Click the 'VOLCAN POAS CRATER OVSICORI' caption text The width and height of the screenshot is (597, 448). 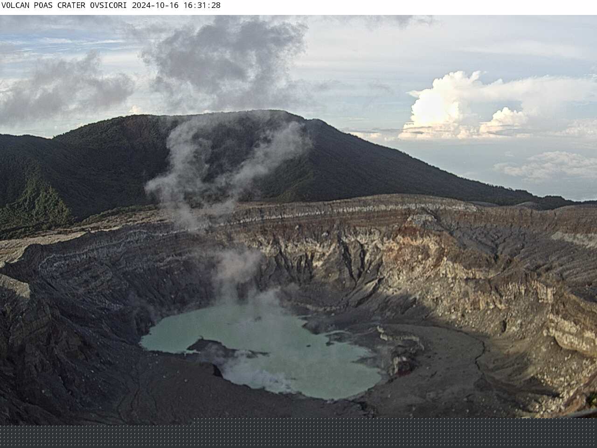65,6
